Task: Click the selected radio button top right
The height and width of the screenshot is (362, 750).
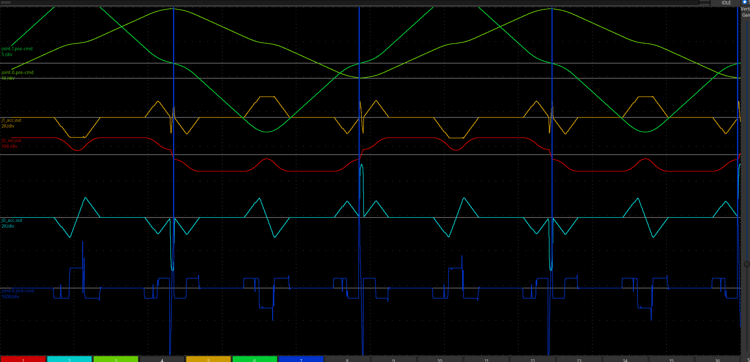Action: [x=744, y=2]
